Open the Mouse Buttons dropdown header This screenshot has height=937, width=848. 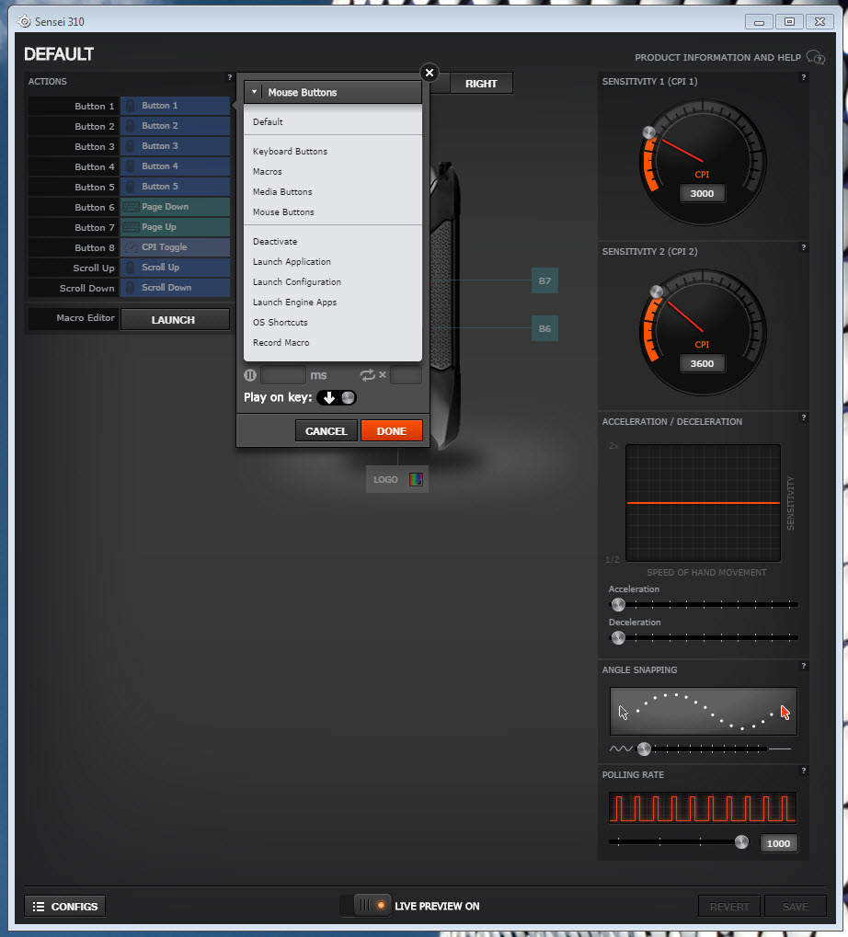point(333,93)
